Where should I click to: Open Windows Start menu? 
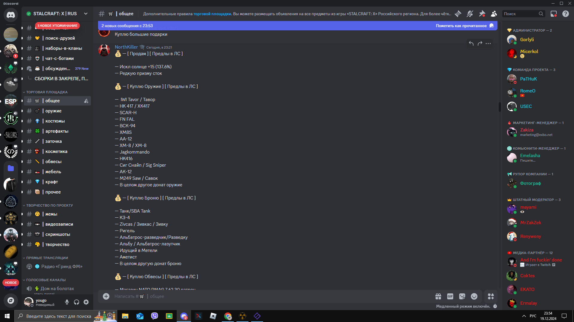click(7, 316)
